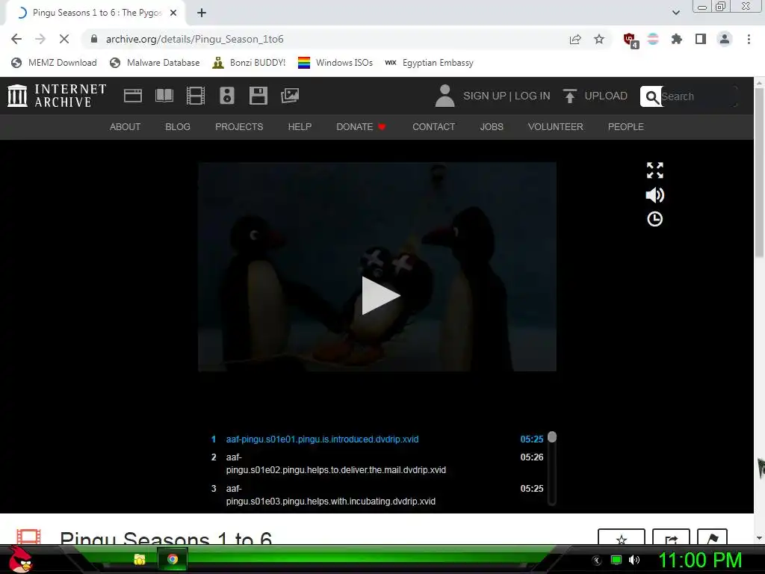Open playback speed clock icon
The height and width of the screenshot is (574, 765).
654,219
